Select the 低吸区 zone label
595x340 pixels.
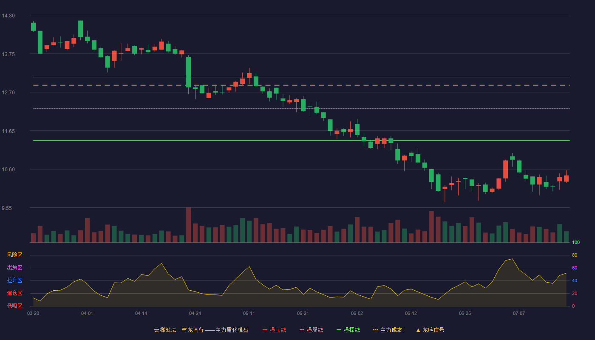click(15, 306)
